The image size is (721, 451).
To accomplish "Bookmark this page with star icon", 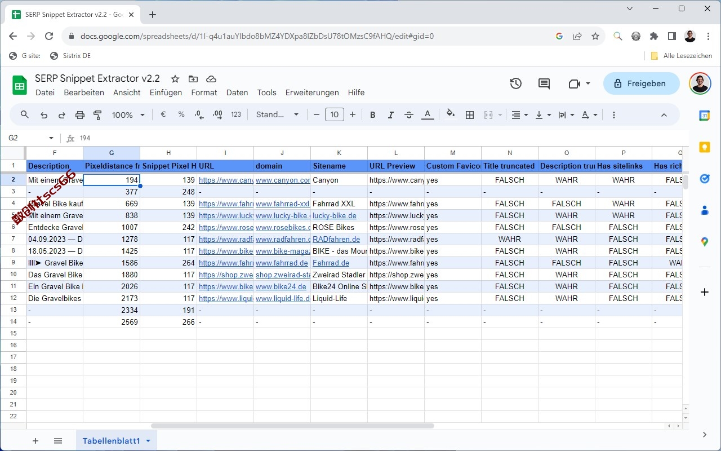I will click(595, 36).
